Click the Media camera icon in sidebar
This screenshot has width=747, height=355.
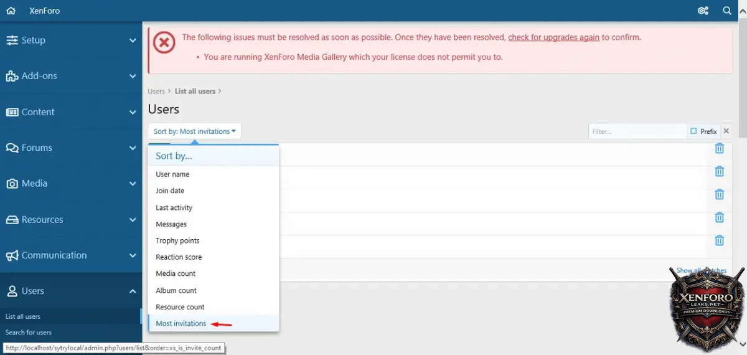[12, 184]
